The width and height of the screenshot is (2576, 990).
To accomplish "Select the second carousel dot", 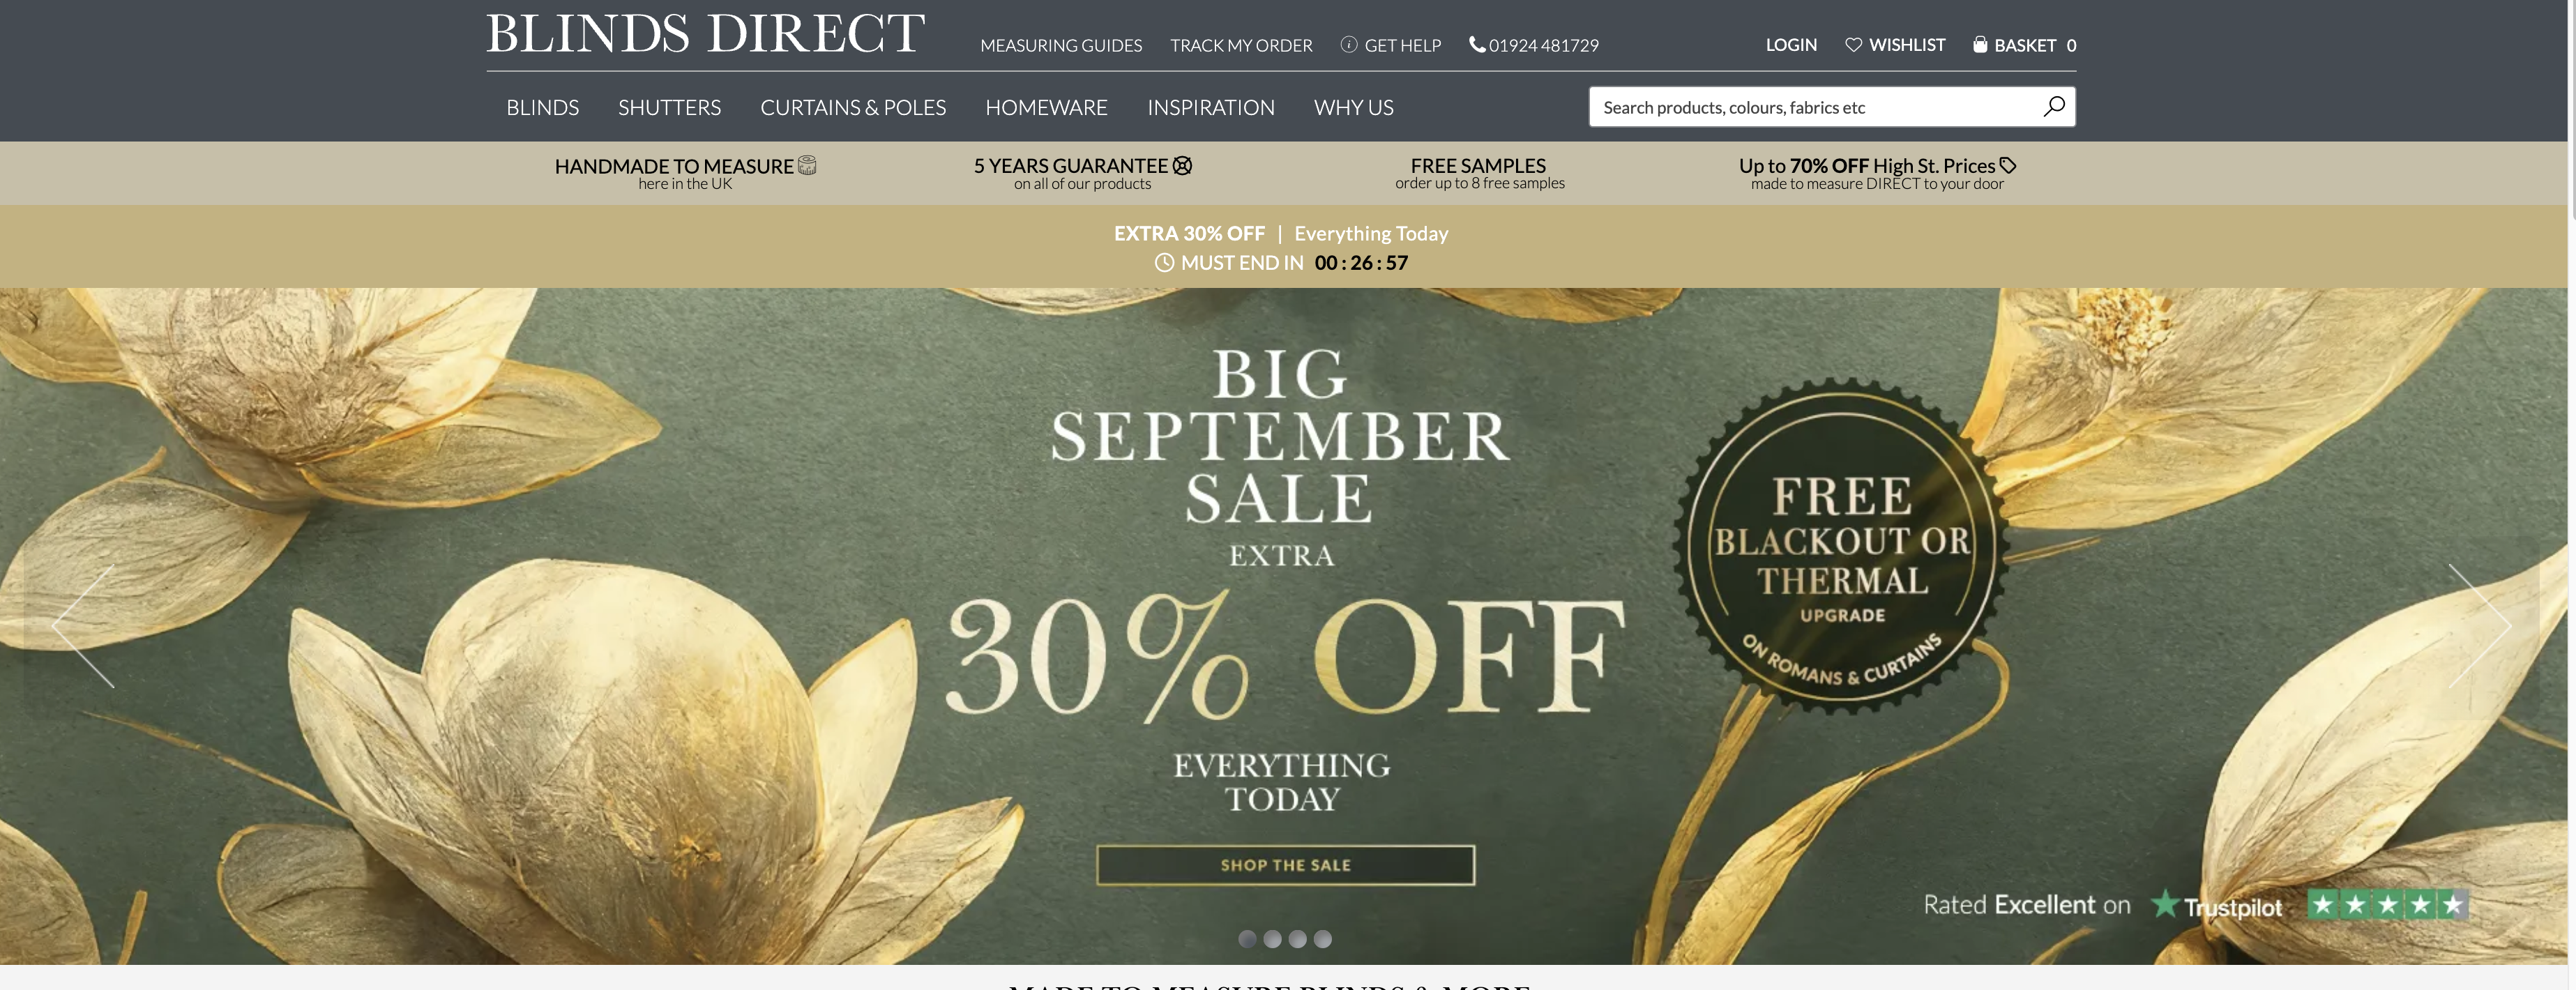I will click(1272, 939).
